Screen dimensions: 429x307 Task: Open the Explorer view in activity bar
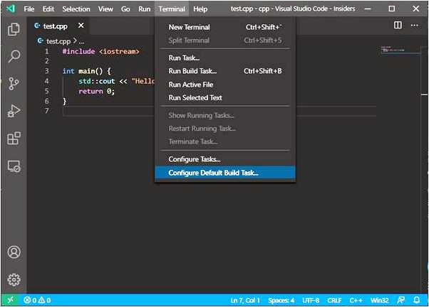click(14, 29)
